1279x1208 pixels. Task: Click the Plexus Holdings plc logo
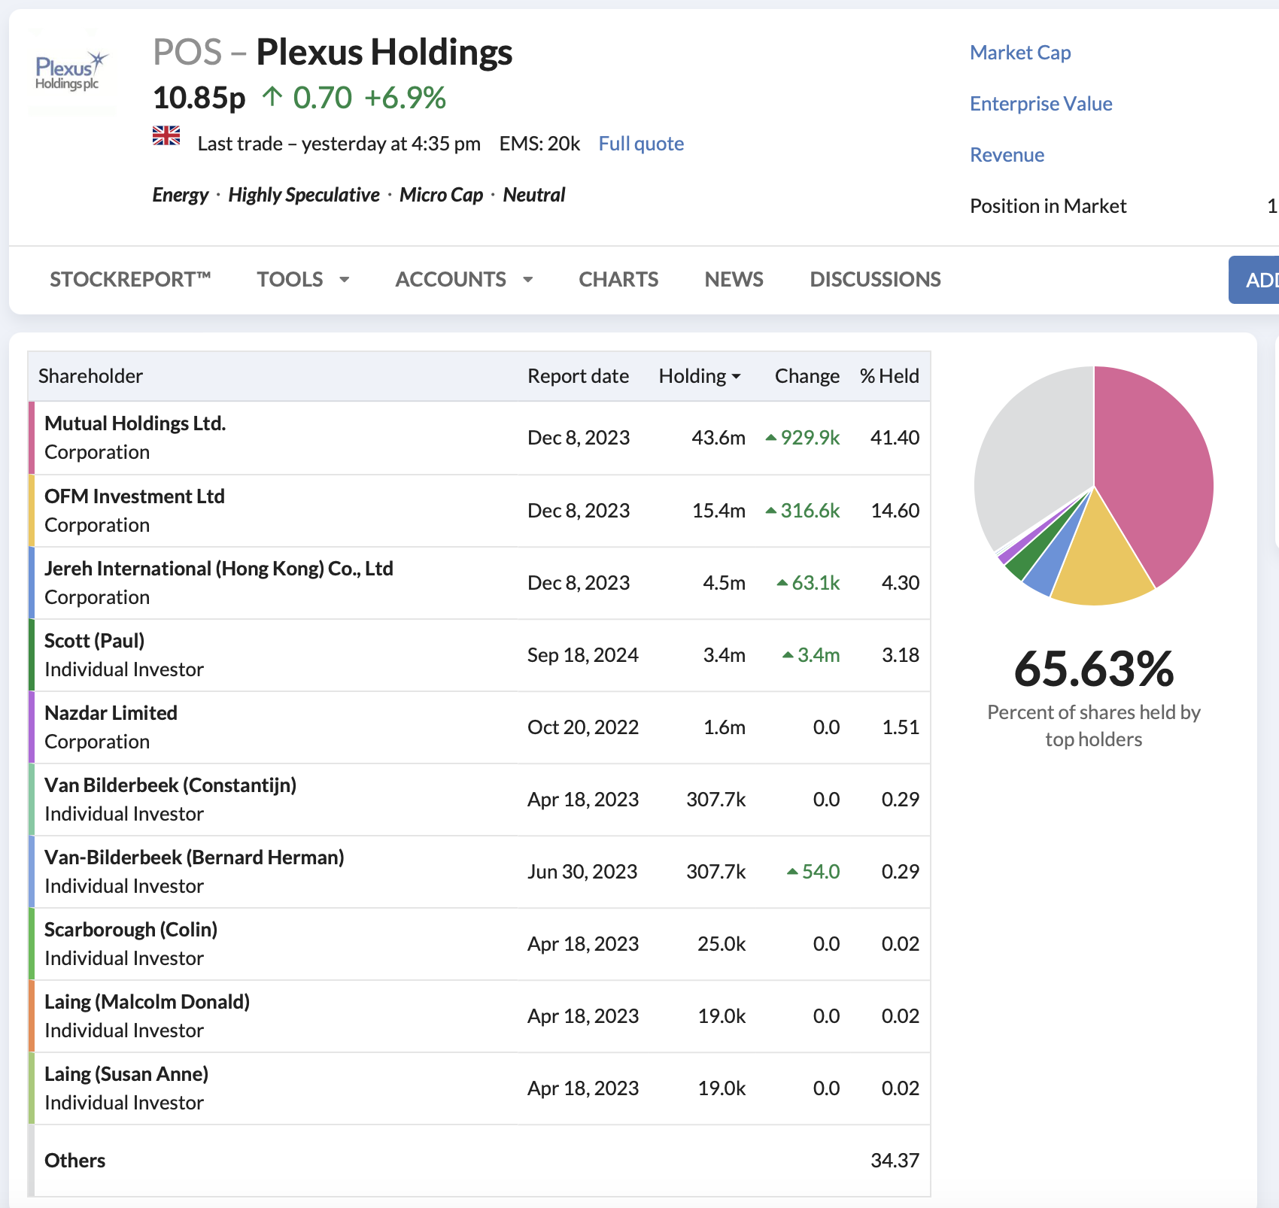pyautogui.click(x=71, y=72)
